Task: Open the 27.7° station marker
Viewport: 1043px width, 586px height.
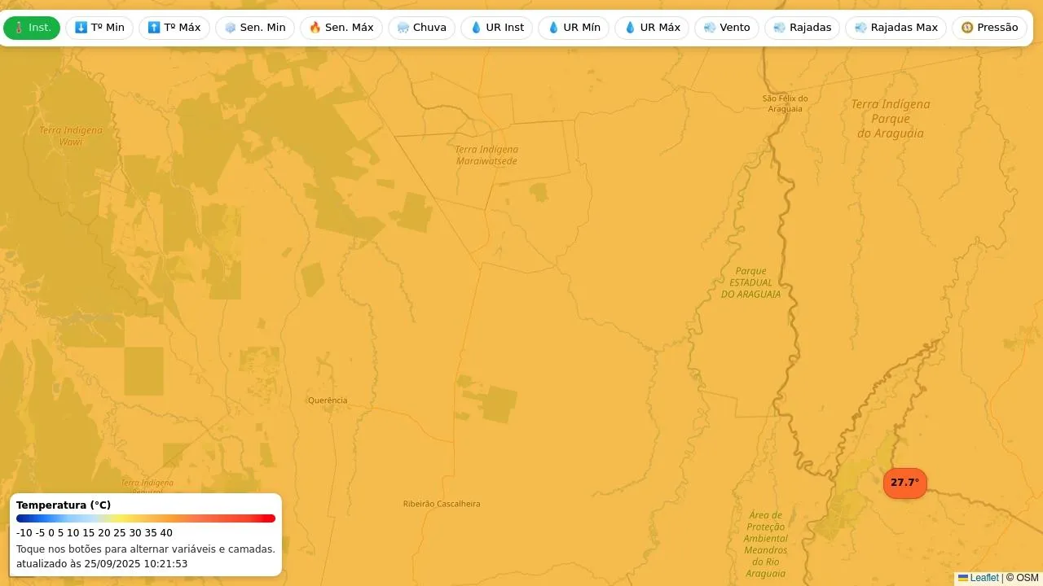Action: (x=904, y=483)
